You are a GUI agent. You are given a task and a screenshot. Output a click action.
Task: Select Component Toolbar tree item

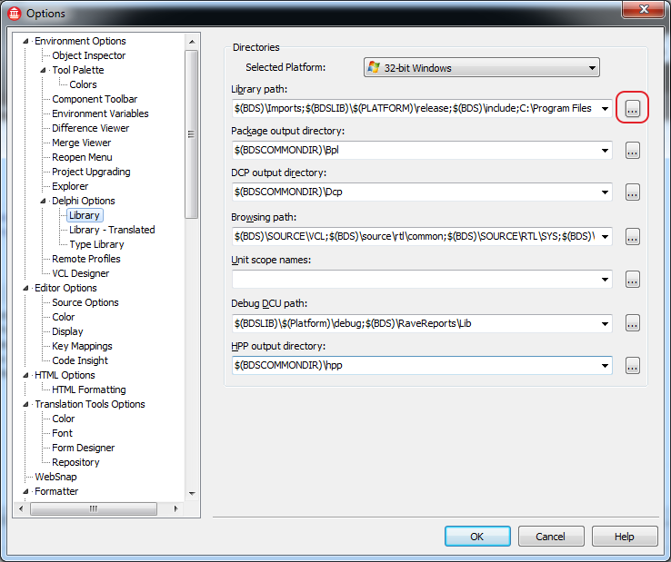95,99
